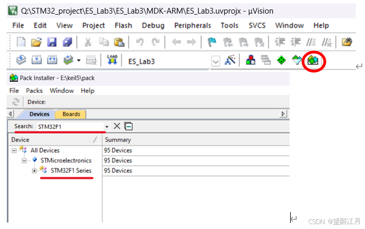
Task: Navigate backwards arrow
Action: tap(176, 42)
